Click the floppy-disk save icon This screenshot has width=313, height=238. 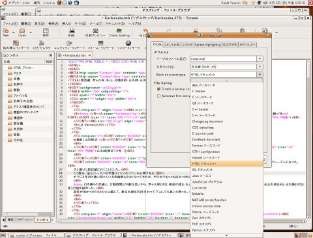click(46, 32)
